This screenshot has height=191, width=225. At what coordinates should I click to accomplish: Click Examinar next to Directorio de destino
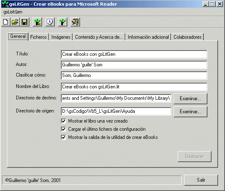coord(190,99)
